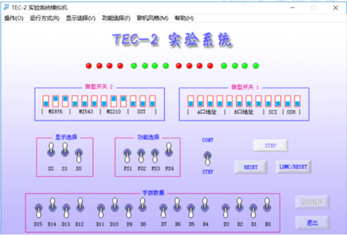The image size is (347, 235).
Task: Flip the D12 data switch
Action: [80, 205]
